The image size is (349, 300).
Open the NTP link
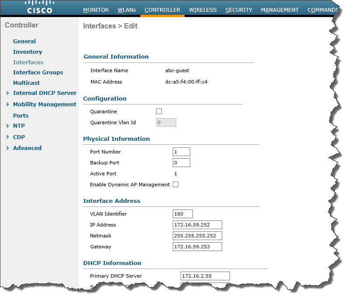(x=19, y=126)
